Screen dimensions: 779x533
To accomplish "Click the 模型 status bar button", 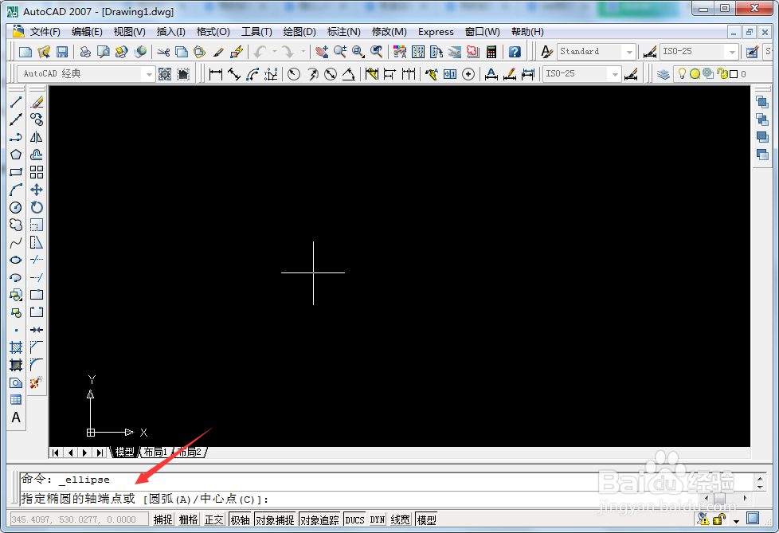I will (x=426, y=519).
